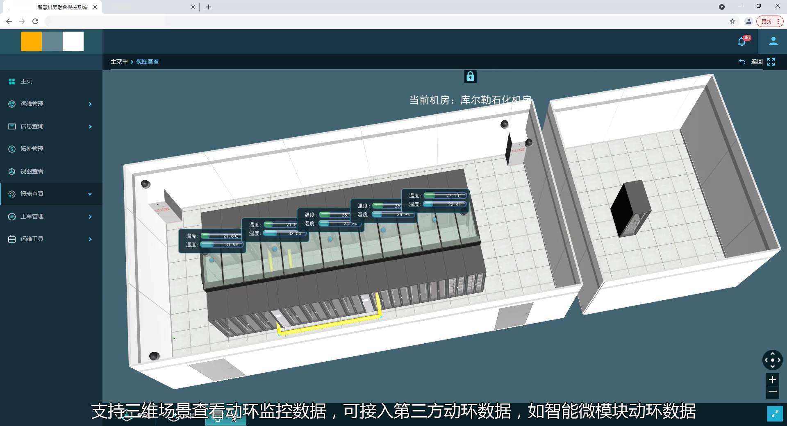
Task: Click the 运维管理 sidebar icon
Action: pyautogui.click(x=12, y=104)
